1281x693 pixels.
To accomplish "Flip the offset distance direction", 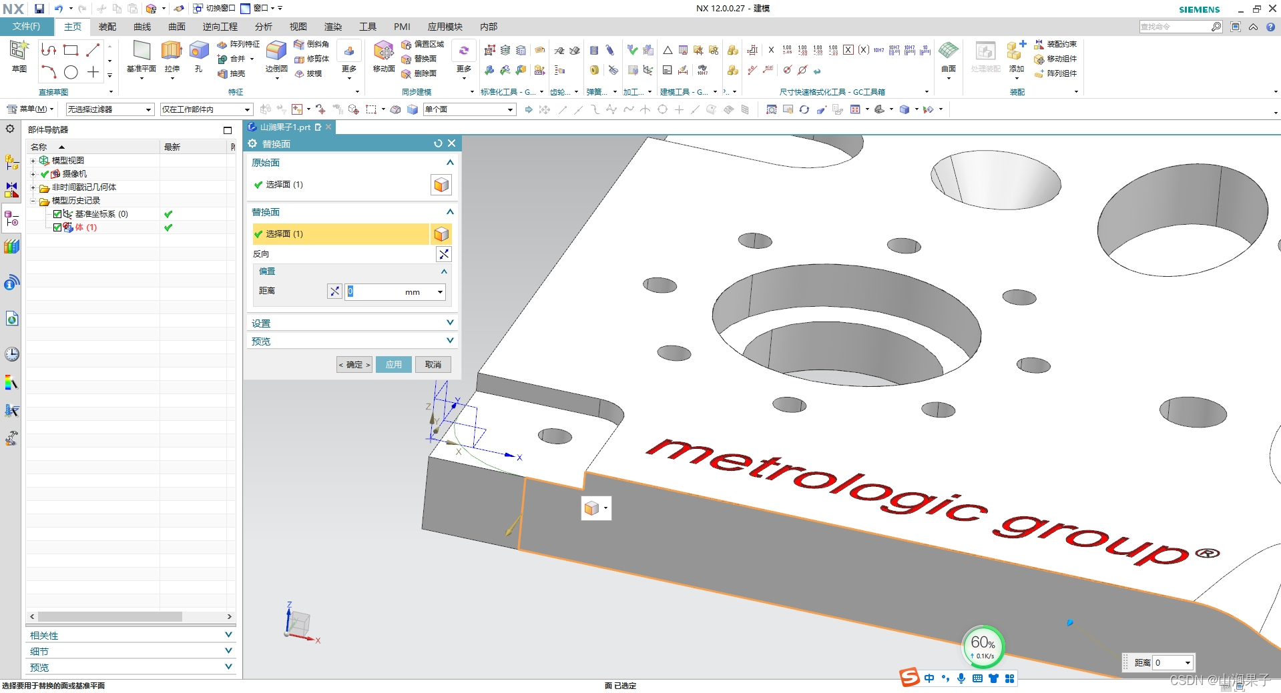I will (x=334, y=291).
